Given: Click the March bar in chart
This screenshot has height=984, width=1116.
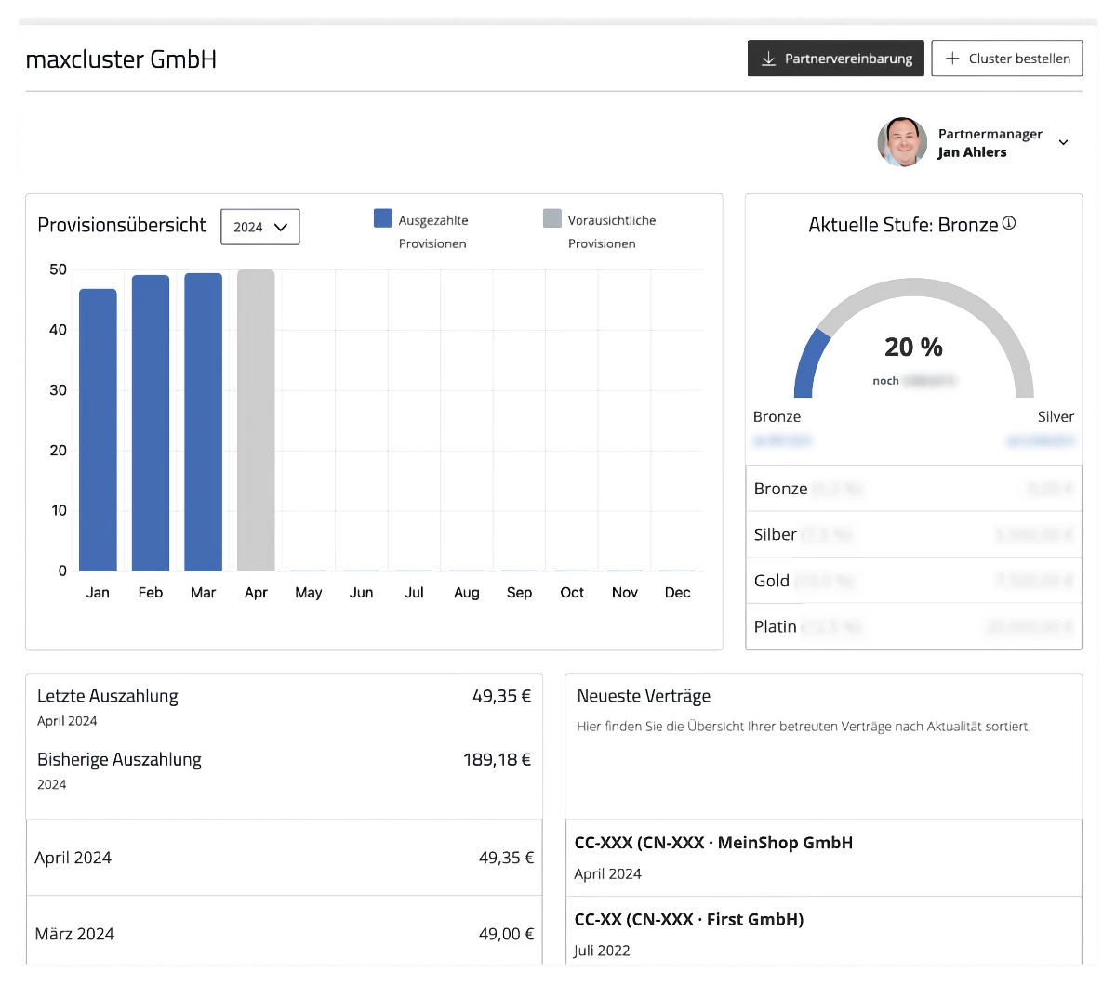Looking at the screenshot, I should coord(203,422).
